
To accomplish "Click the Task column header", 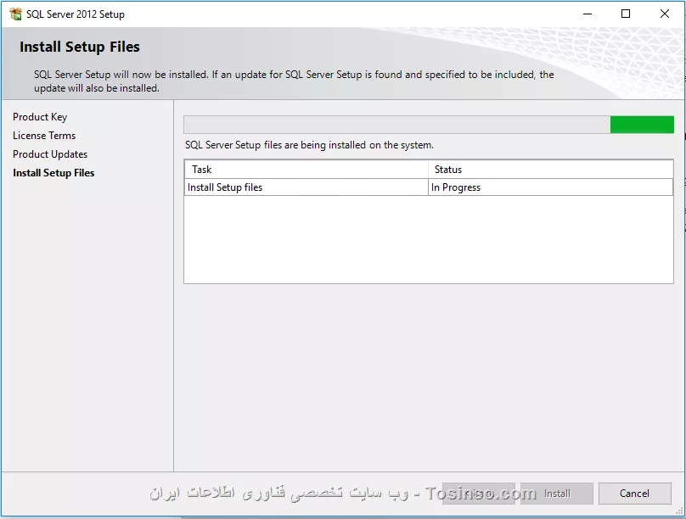I will click(306, 170).
